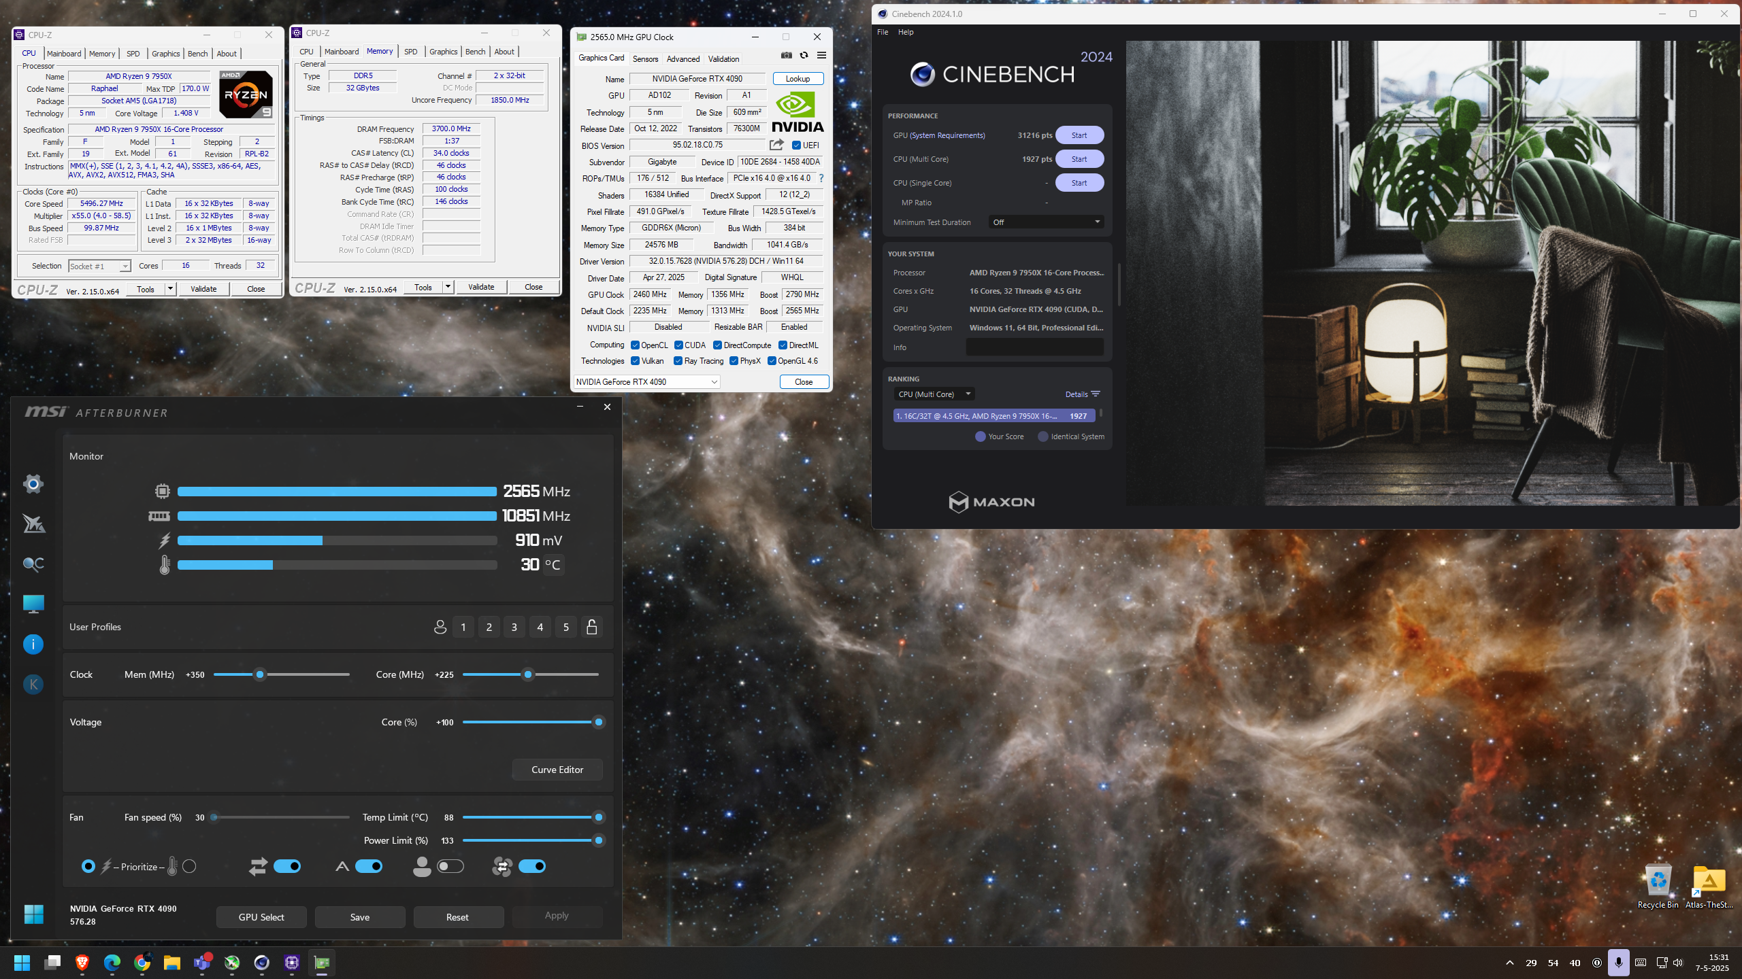This screenshot has height=979, width=1742.
Task: Open the Advanced tab in GPU-Z
Action: [683, 59]
